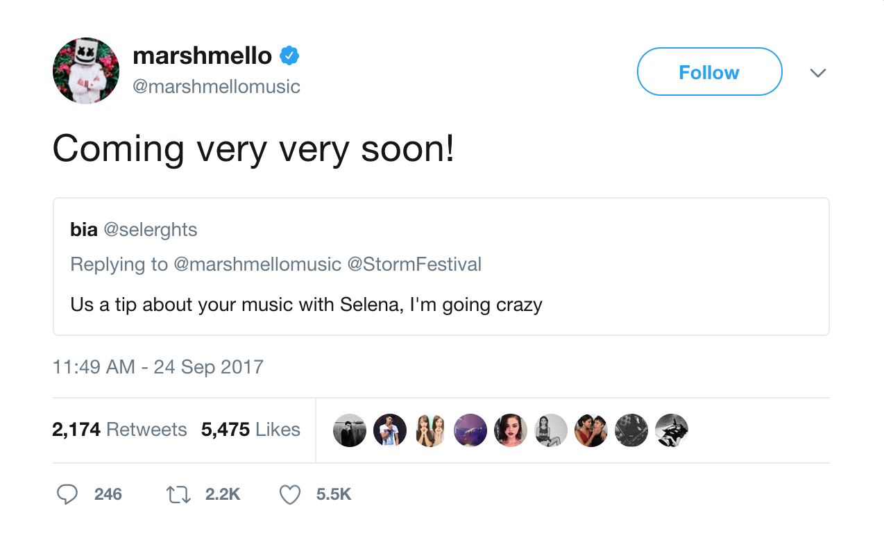Screen dimensions: 884x547
Task: Open the marshmello display name link
Action: [x=202, y=56]
